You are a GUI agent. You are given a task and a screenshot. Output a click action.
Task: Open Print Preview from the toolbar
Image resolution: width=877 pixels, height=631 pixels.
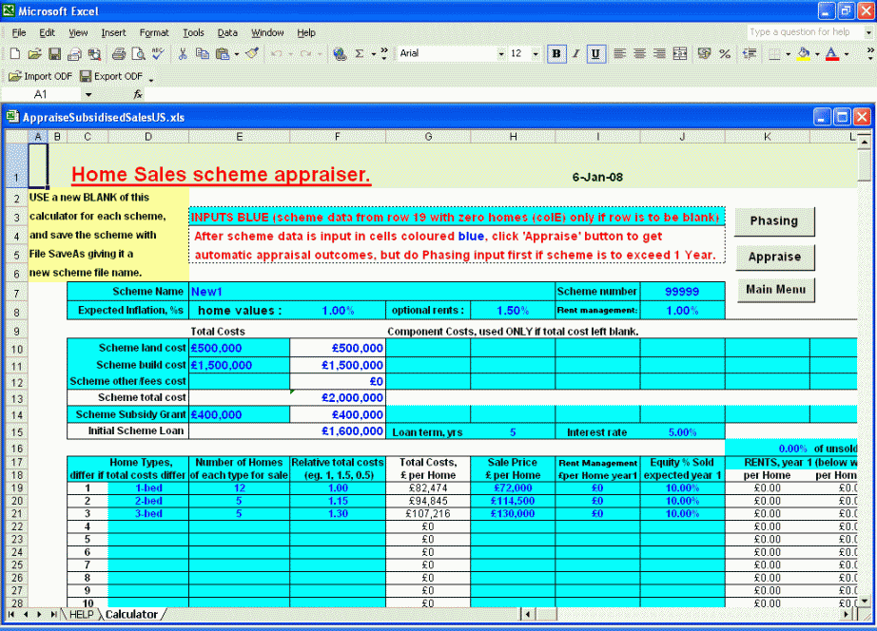point(138,53)
